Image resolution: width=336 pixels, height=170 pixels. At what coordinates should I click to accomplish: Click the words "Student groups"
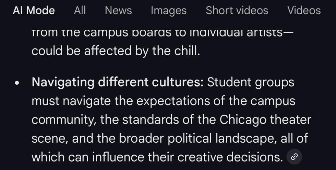tap(251, 82)
